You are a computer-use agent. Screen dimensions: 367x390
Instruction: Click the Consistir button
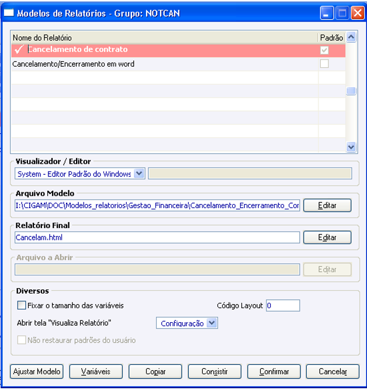click(214, 372)
